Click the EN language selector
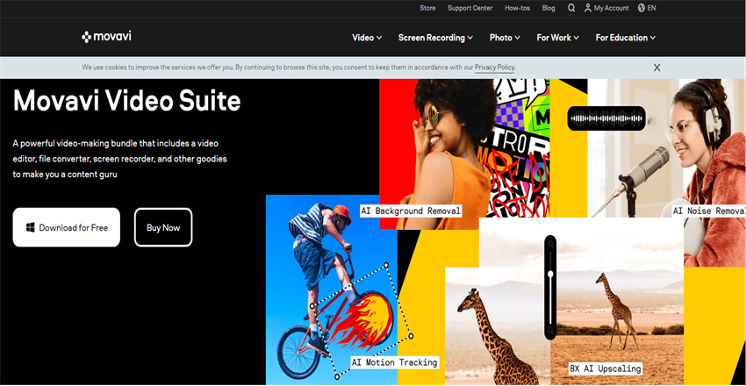Screen dimensions: 746x386 click(651, 8)
